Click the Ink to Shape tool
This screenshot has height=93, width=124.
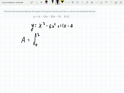pyautogui.click(x=78, y=2)
